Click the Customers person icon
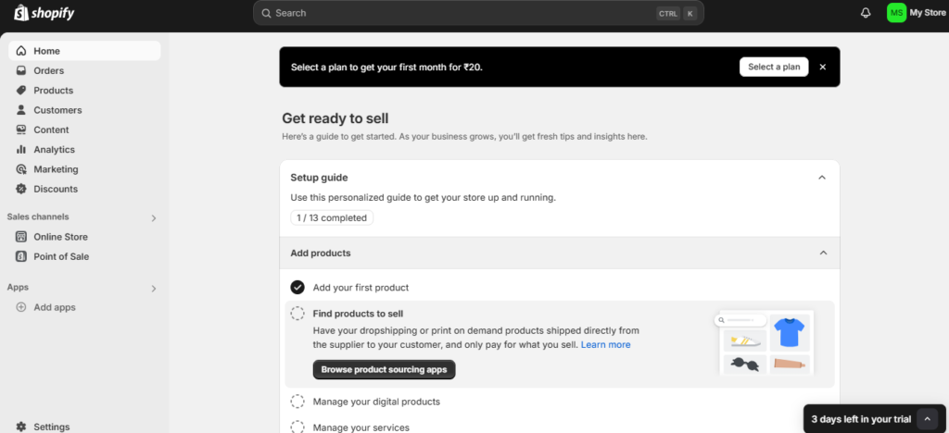 coord(21,110)
